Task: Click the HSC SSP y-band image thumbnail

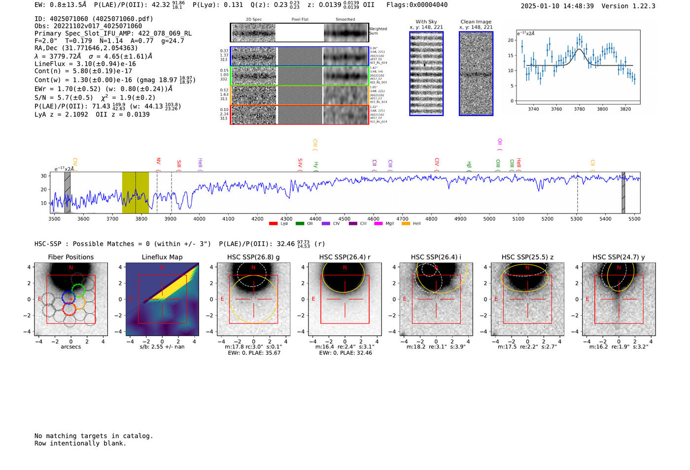Action: (x=619, y=299)
